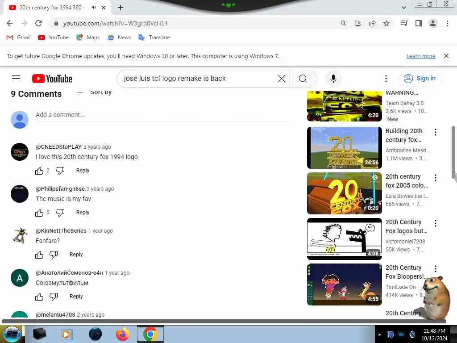This screenshot has width=457, height=343.
Task: Open the News bookmark
Action: [119, 38]
